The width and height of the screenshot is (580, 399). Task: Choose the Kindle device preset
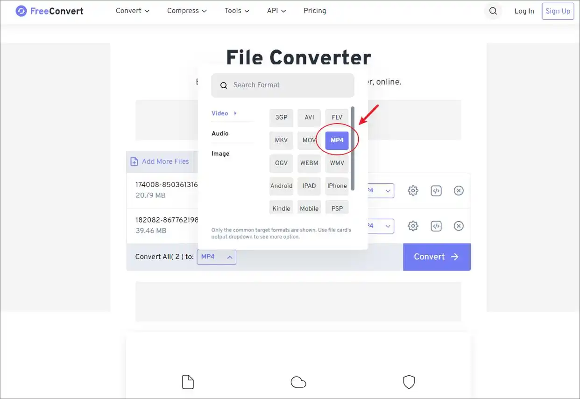tap(281, 208)
